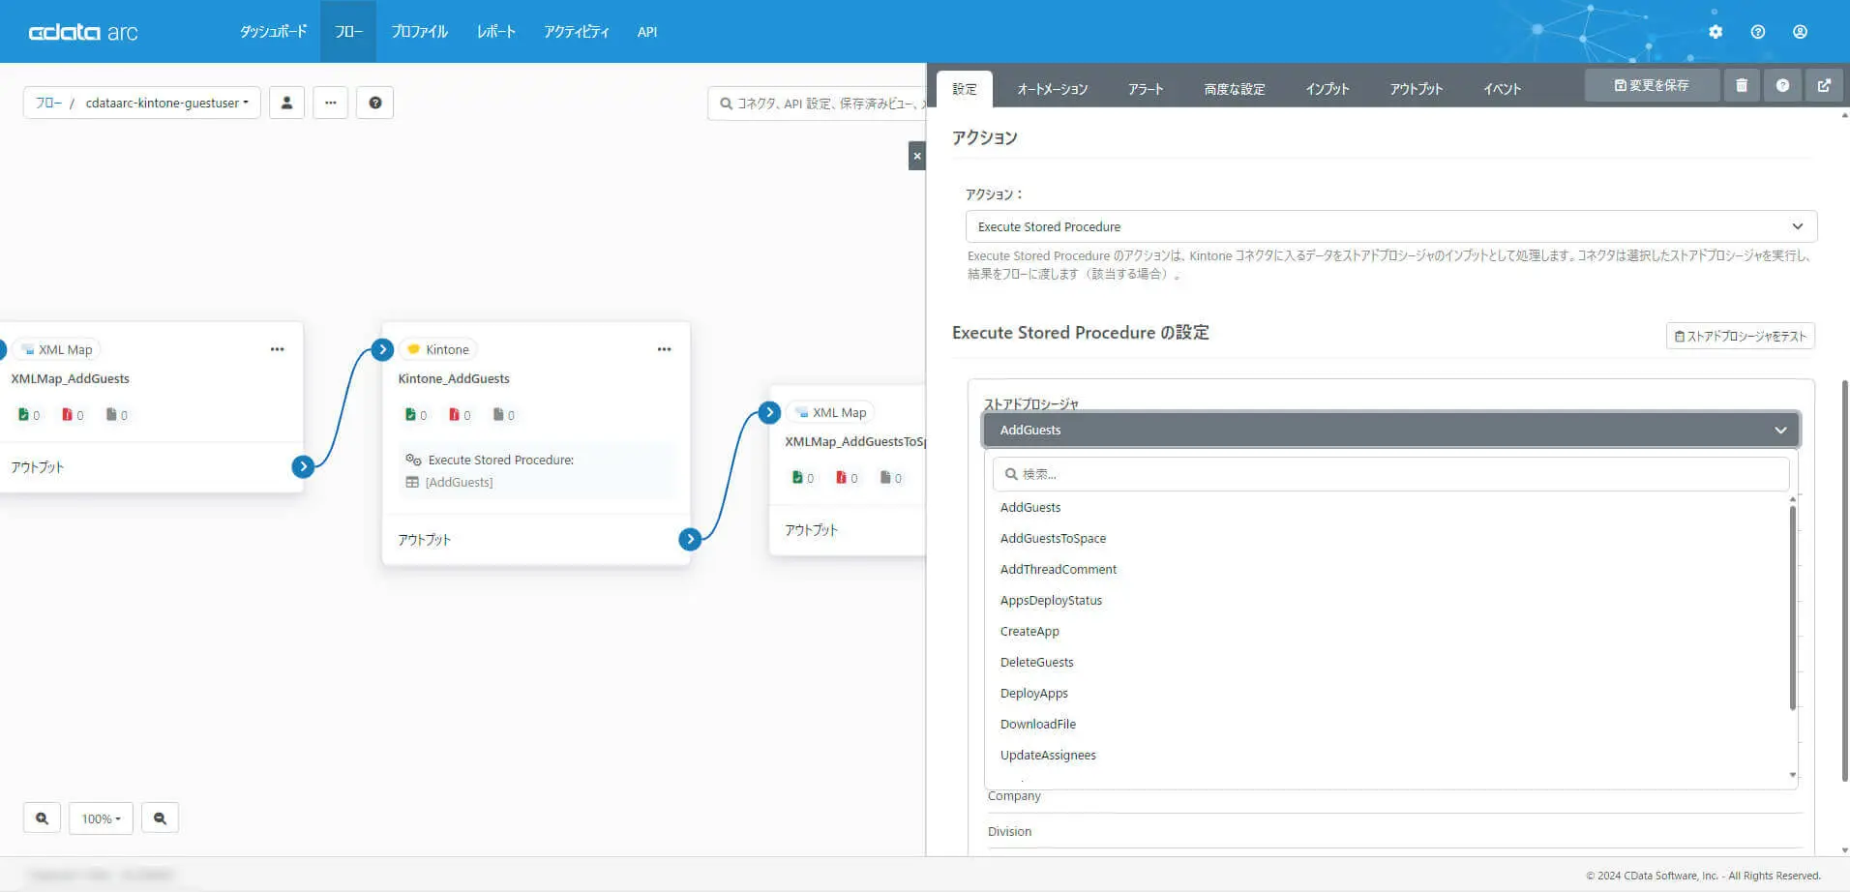The height and width of the screenshot is (892, 1850).
Task: Open the help circle icon in top bar
Action: tap(1758, 32)
